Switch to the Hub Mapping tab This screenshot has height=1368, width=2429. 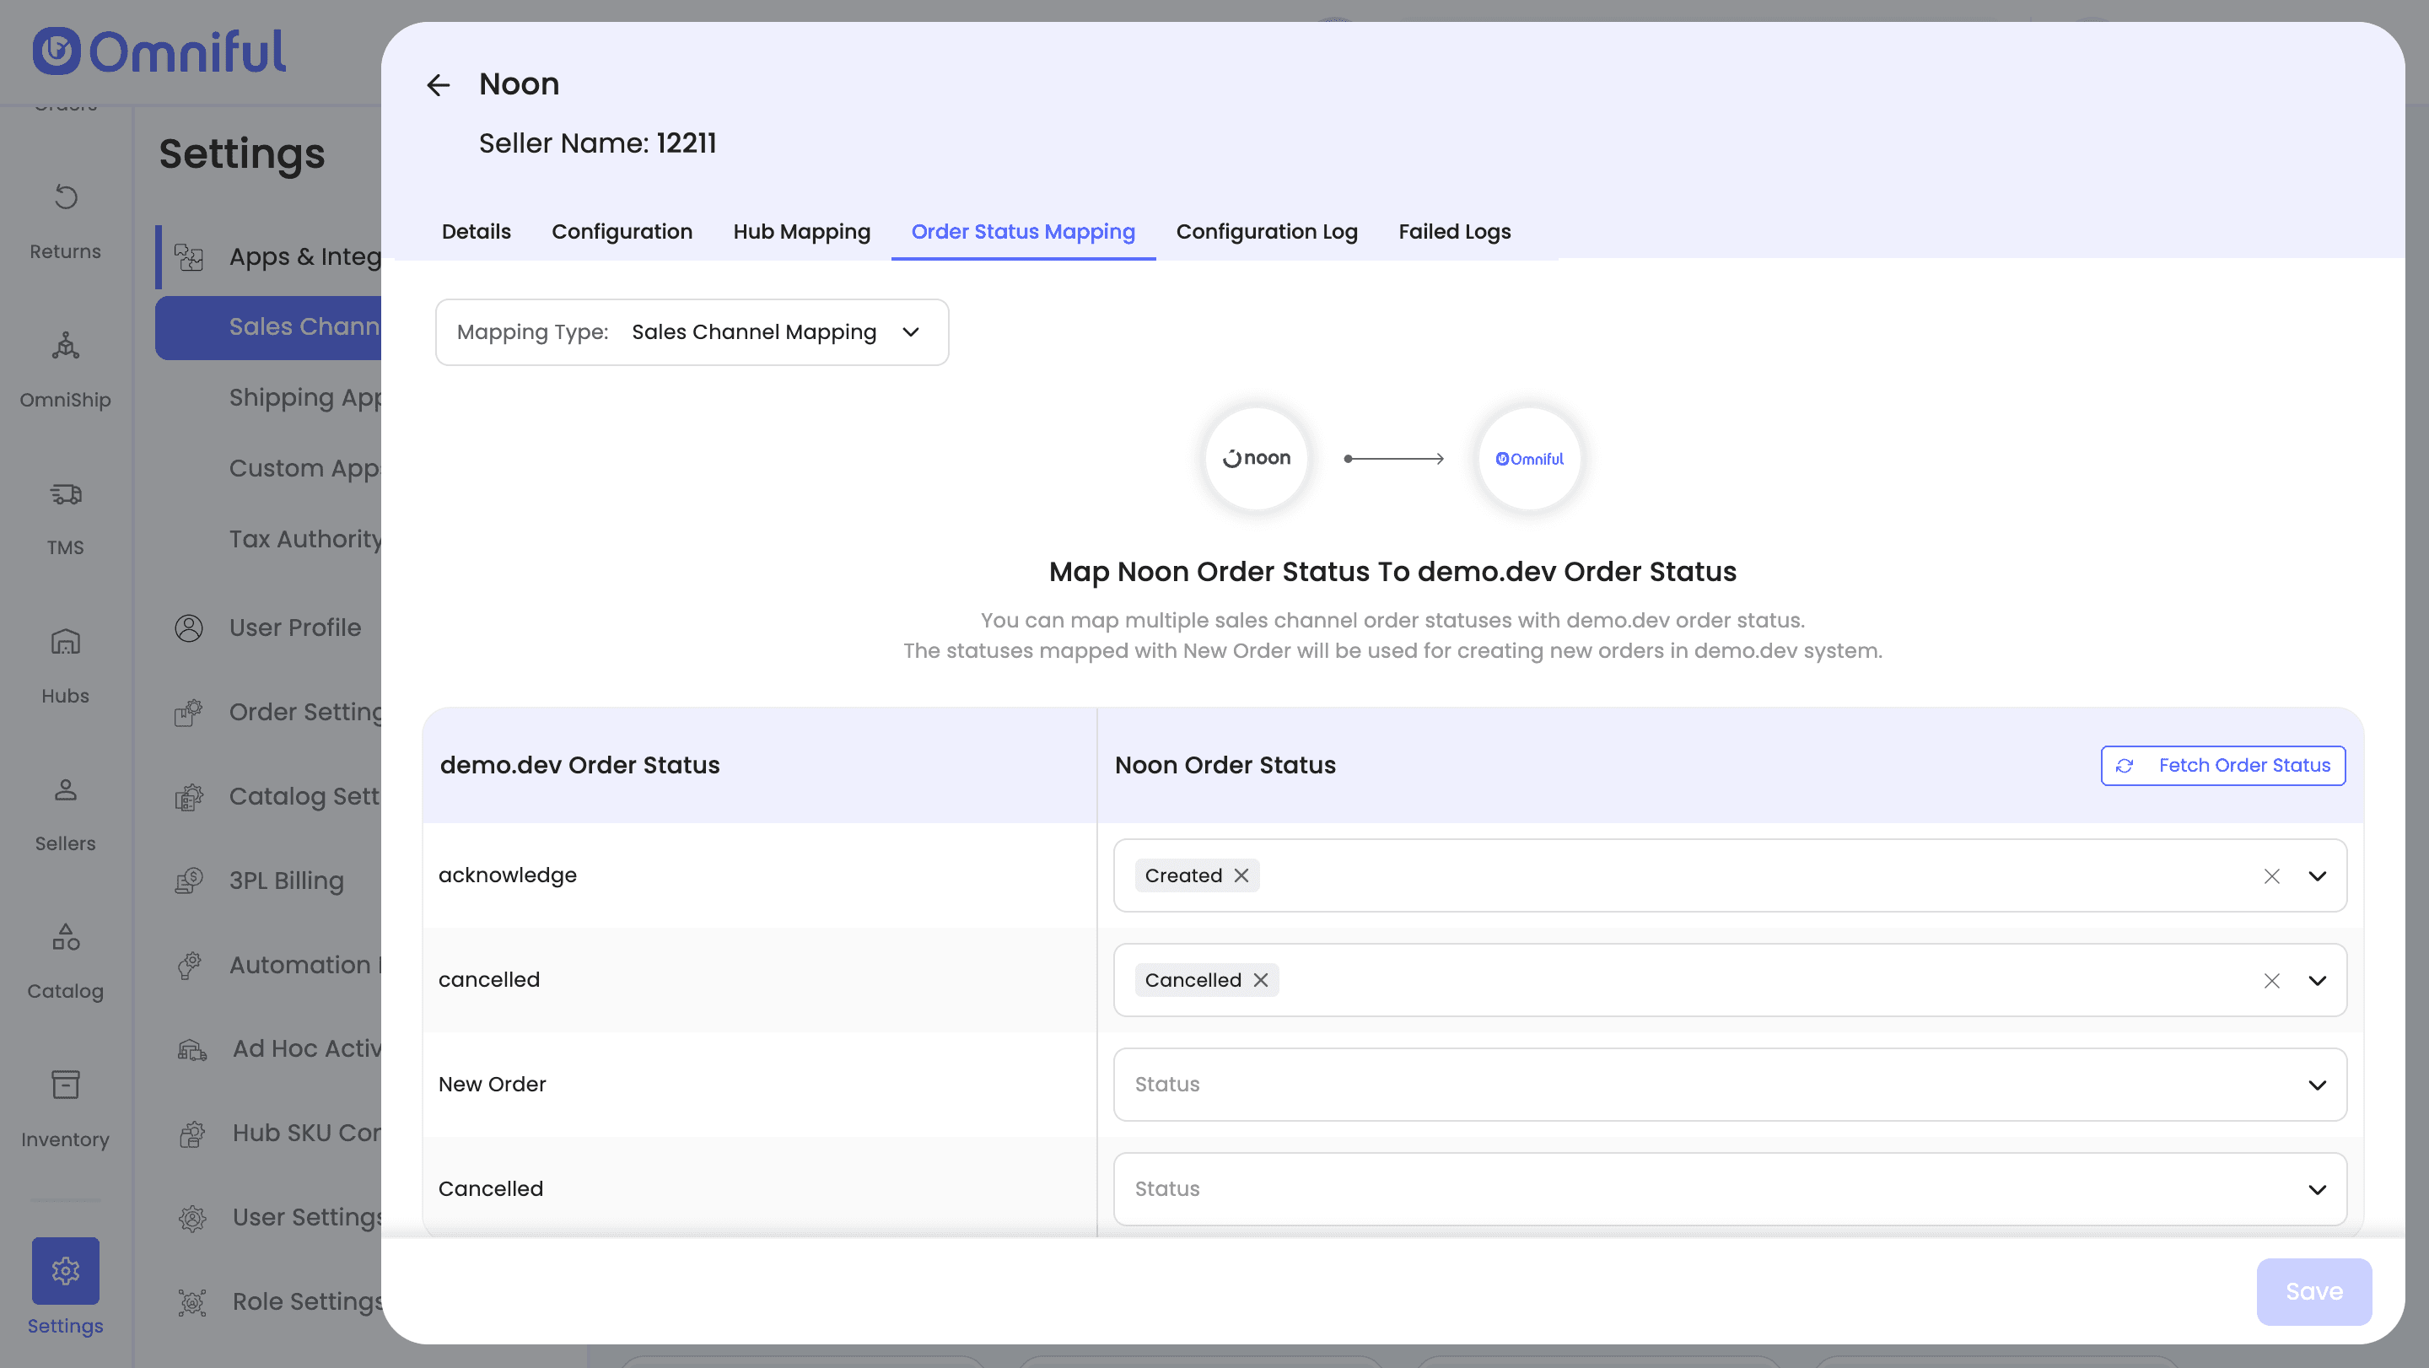click(800, 231)
